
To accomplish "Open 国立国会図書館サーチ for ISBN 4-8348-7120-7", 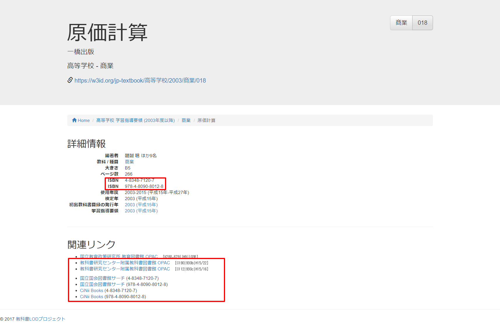I will (x=102, y=278).
